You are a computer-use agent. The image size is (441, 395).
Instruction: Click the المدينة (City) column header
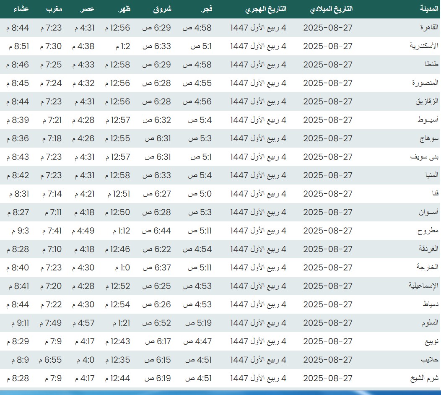click(x=428, y=9)
